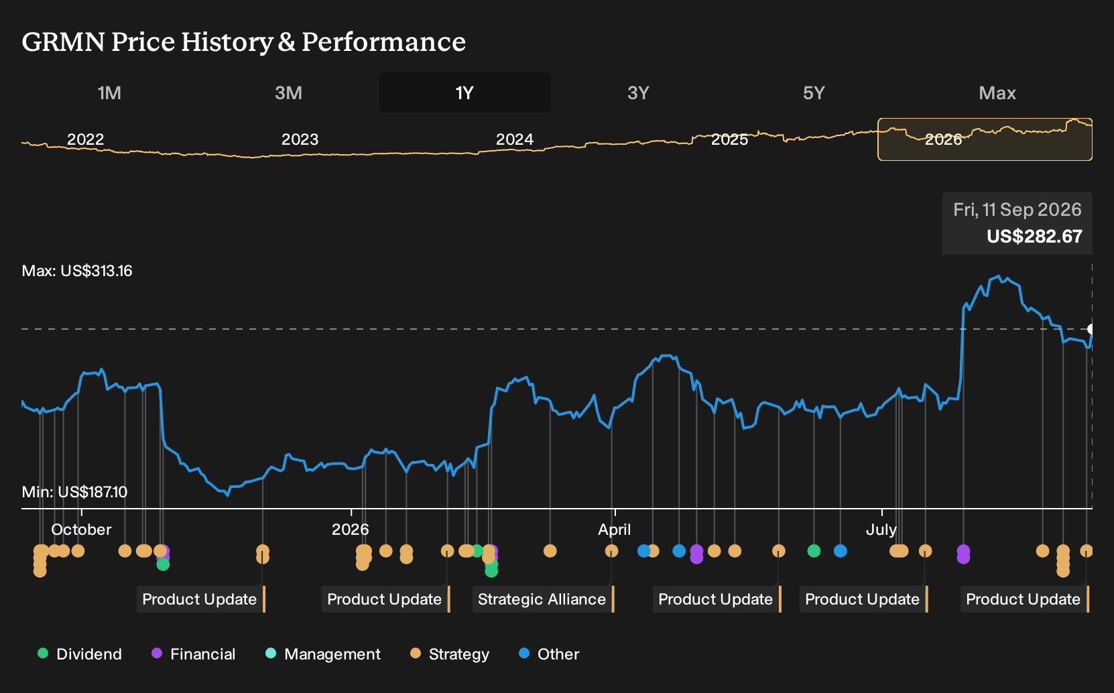1114x693 pixels.
Task: Click the highlighted 2026 navigator window
Action: click(x=985, y=139)
